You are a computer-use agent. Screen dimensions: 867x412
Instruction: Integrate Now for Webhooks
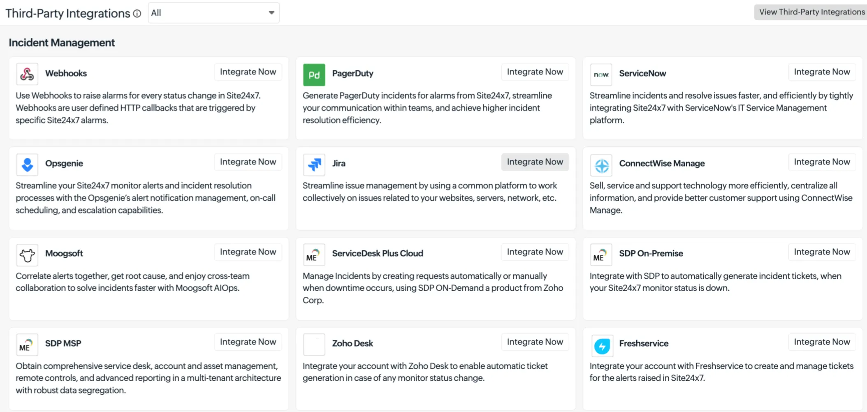(x=248, y=72)
